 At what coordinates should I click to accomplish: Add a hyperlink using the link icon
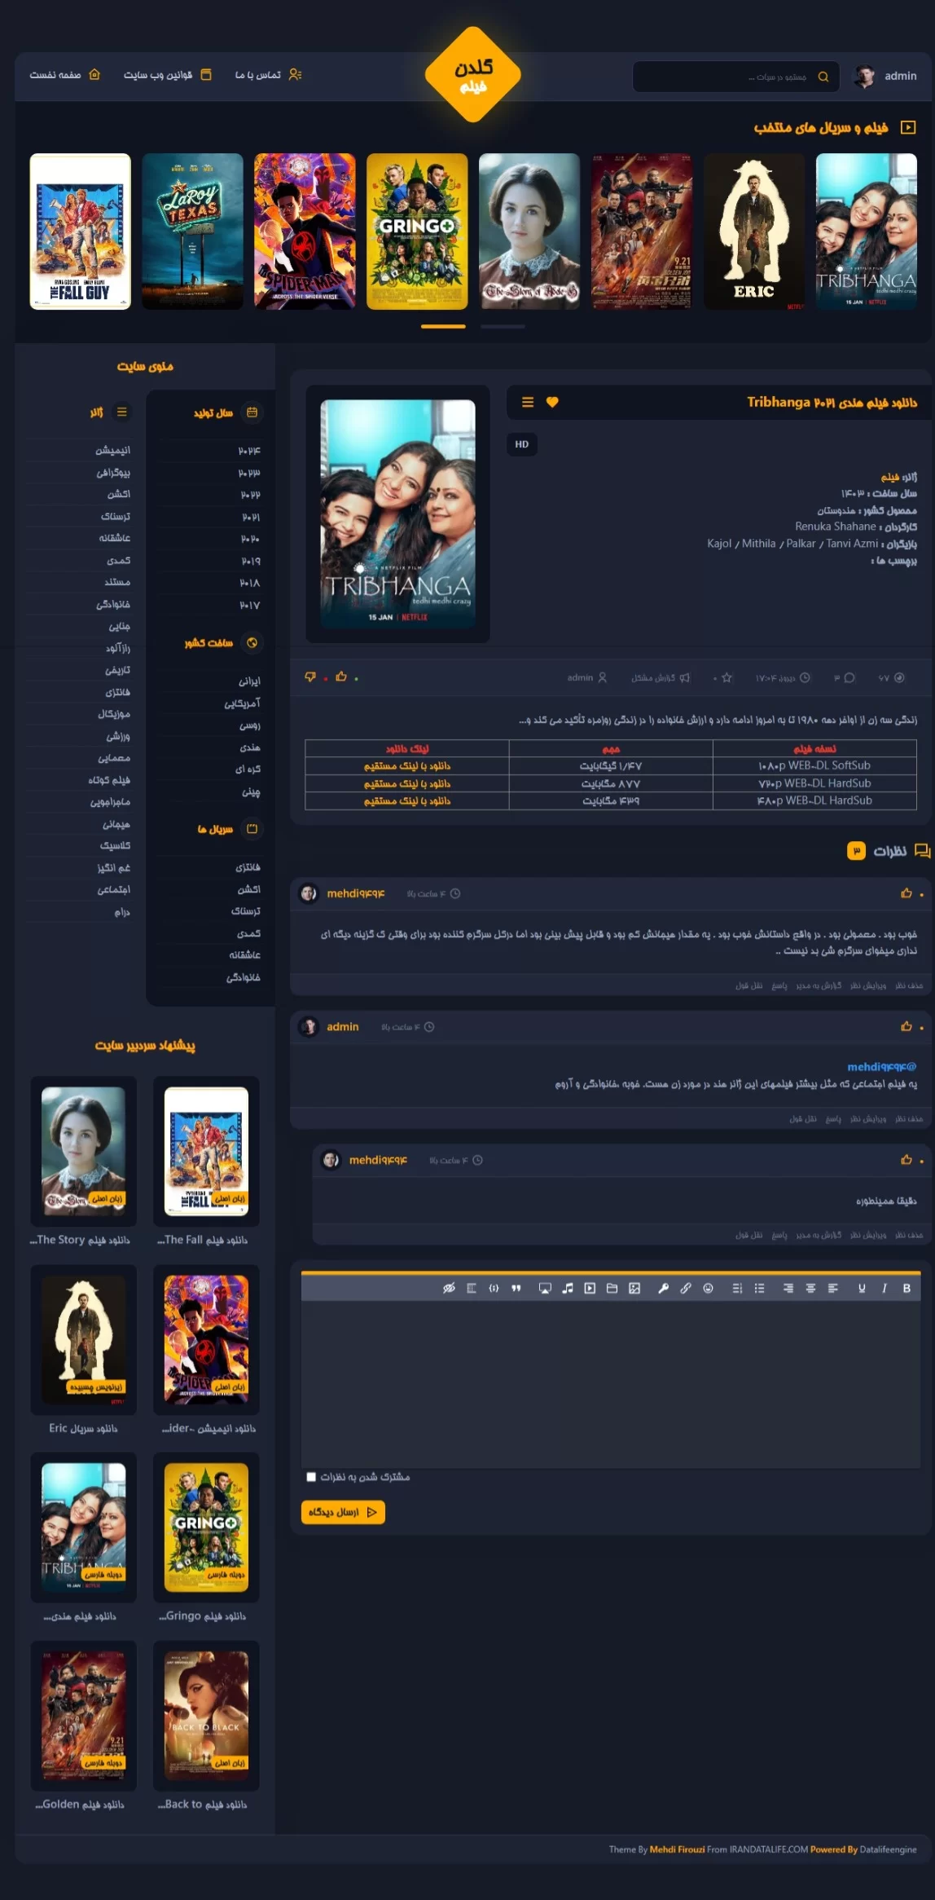pos(686,1288)
